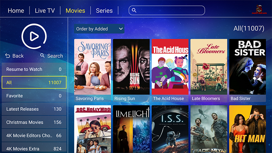Click the large play circle icon

pyautogui.click(x=34, y=36)
